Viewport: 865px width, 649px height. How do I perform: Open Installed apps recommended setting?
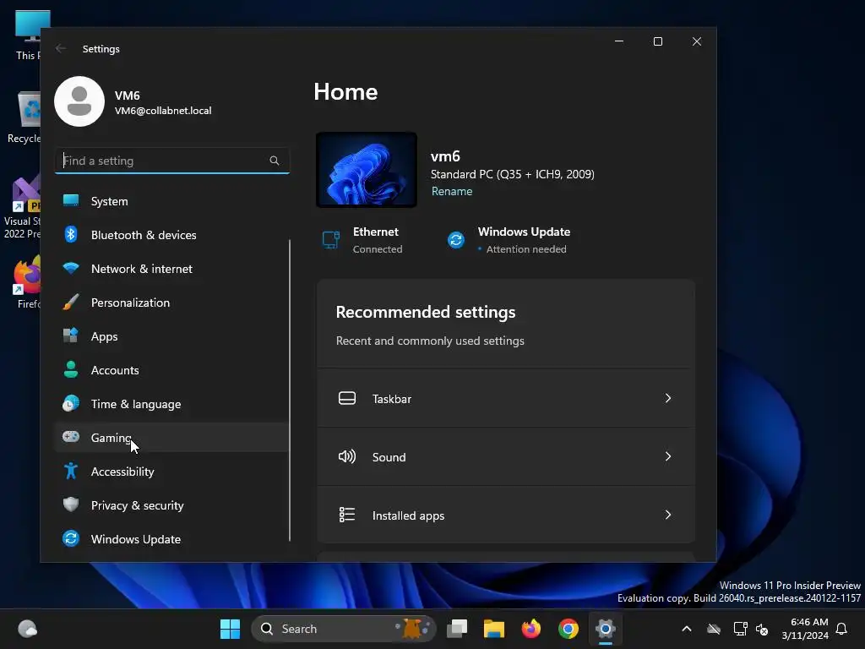tap(506, 515)
